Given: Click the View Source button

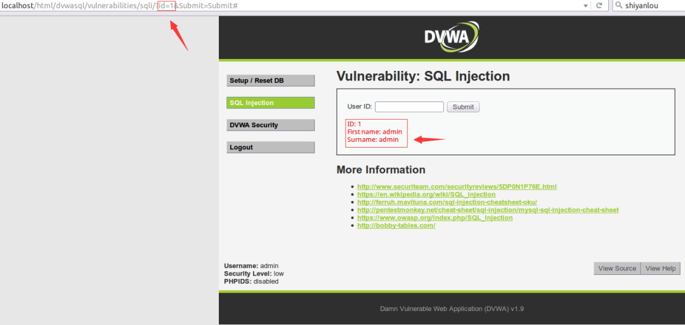Looking at the screenshot, I should [x=616, y=268].
